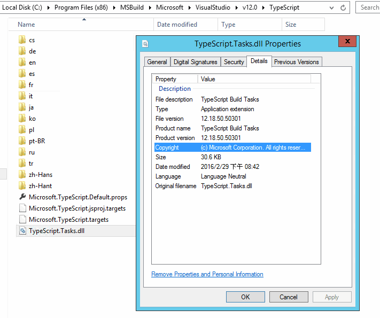Navigate to v12.0 breadcrumb segment
This screenshot has width=380, height=318.
point(250,7)
